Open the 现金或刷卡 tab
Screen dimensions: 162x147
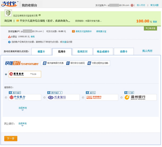coord(103,51)
